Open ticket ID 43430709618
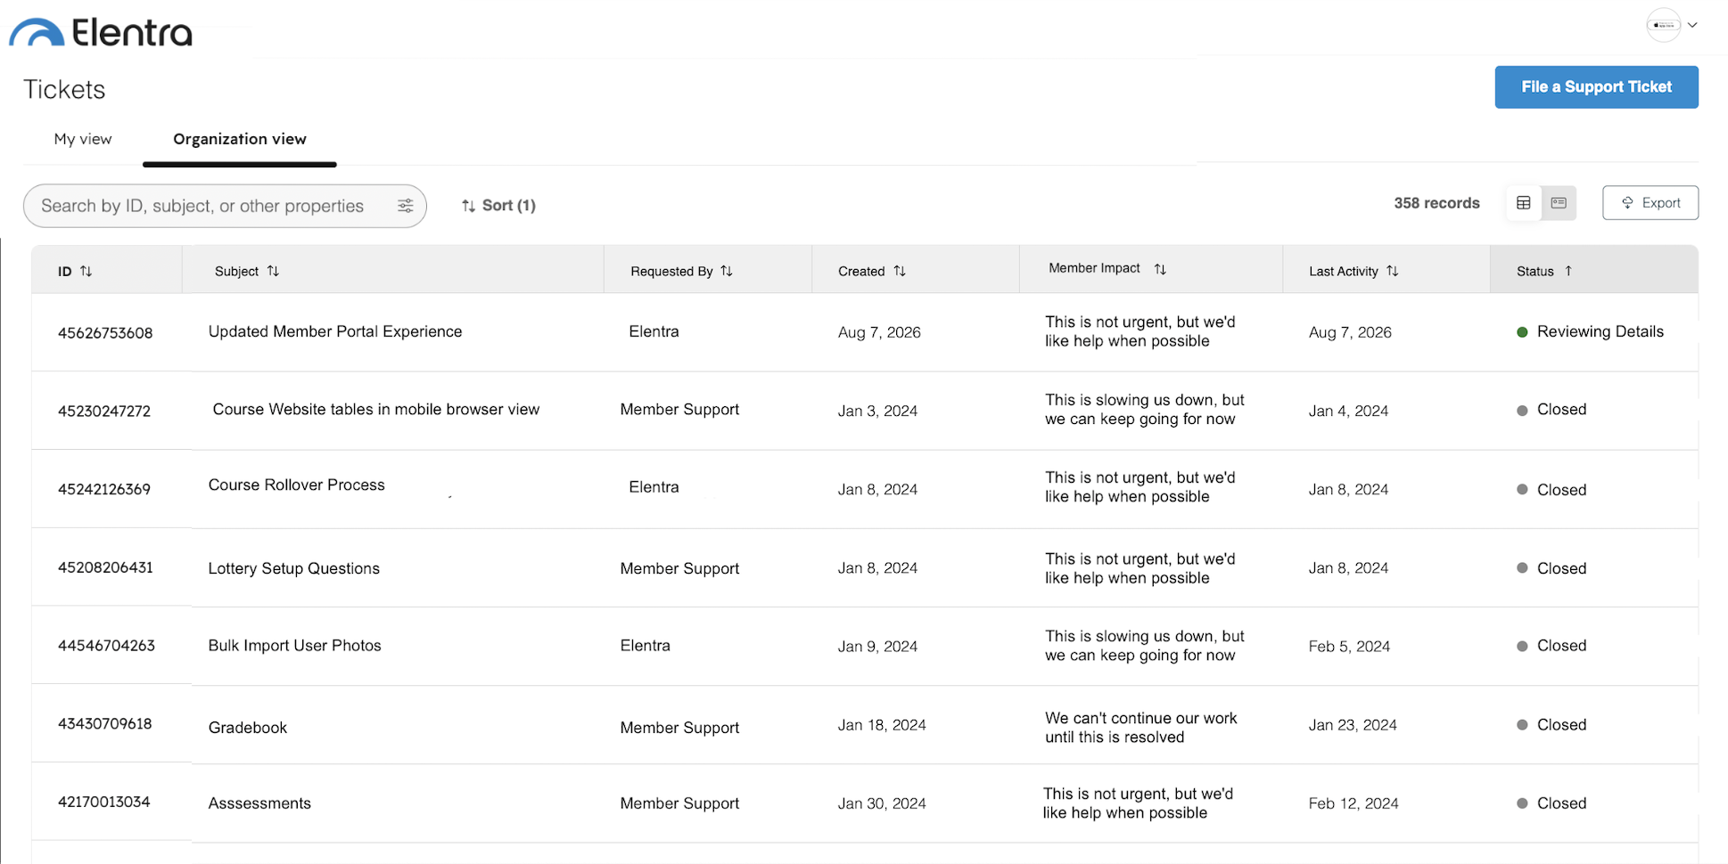This screenshot has width=1728, height=864. click(x=105, y=724)
